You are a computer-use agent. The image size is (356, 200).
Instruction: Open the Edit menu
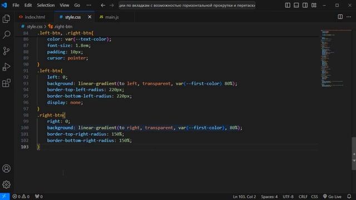pos(28,5)
